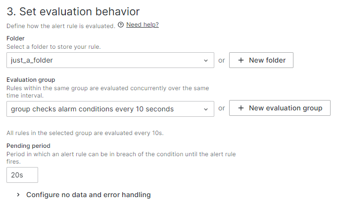Click the arrow beside Configure no data
This screenshot has height=205, width=338.
tap(18, 195)
